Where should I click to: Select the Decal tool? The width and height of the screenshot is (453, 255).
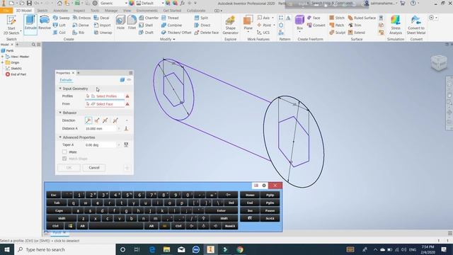tap(101, 18)
